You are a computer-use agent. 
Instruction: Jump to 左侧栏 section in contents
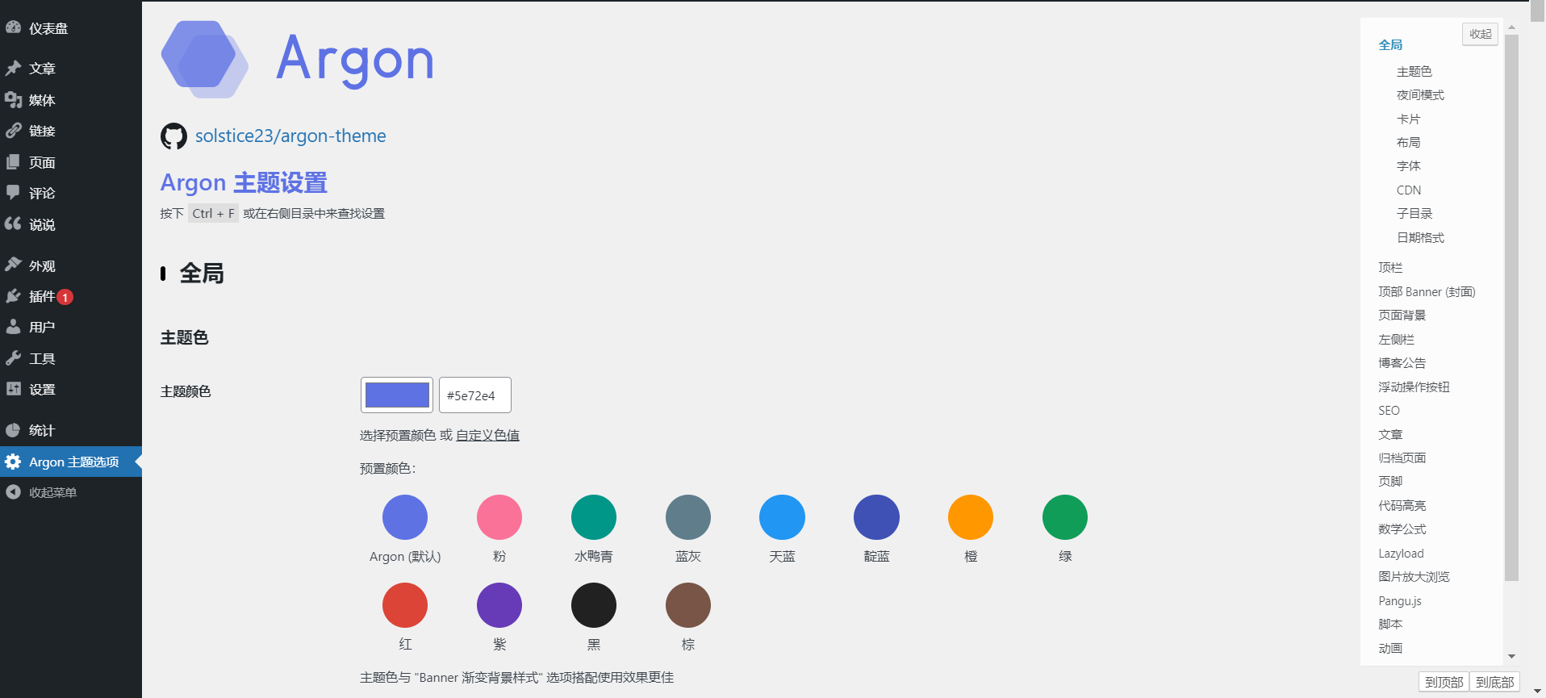tap(1396, 340)
